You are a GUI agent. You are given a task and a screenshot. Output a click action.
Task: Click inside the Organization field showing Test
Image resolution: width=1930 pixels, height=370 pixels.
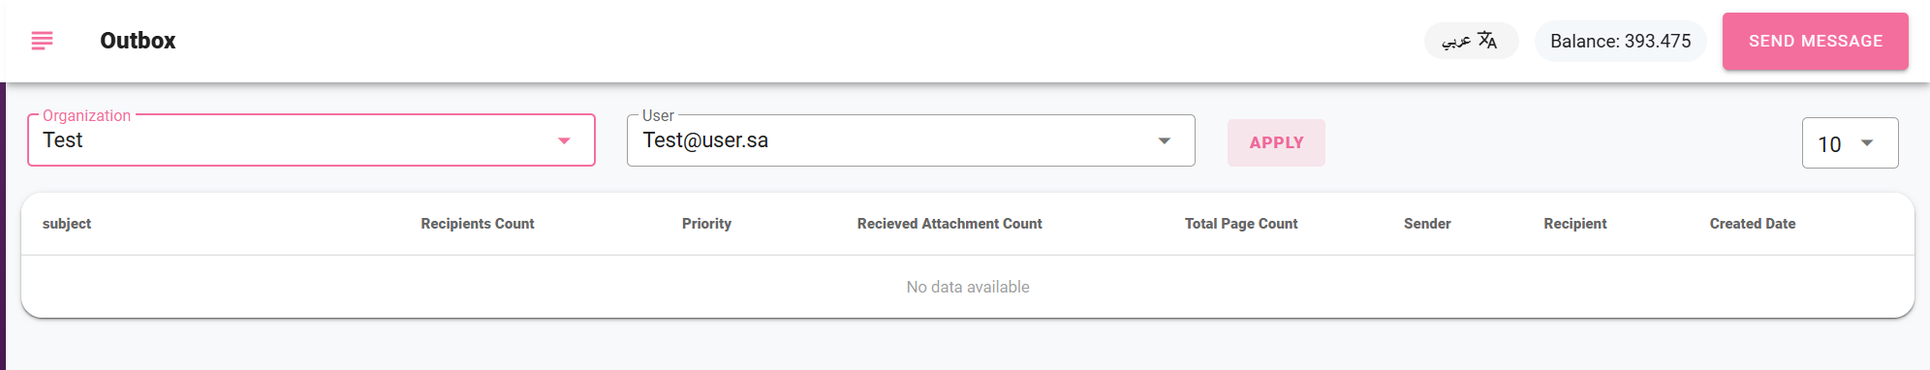311,140
